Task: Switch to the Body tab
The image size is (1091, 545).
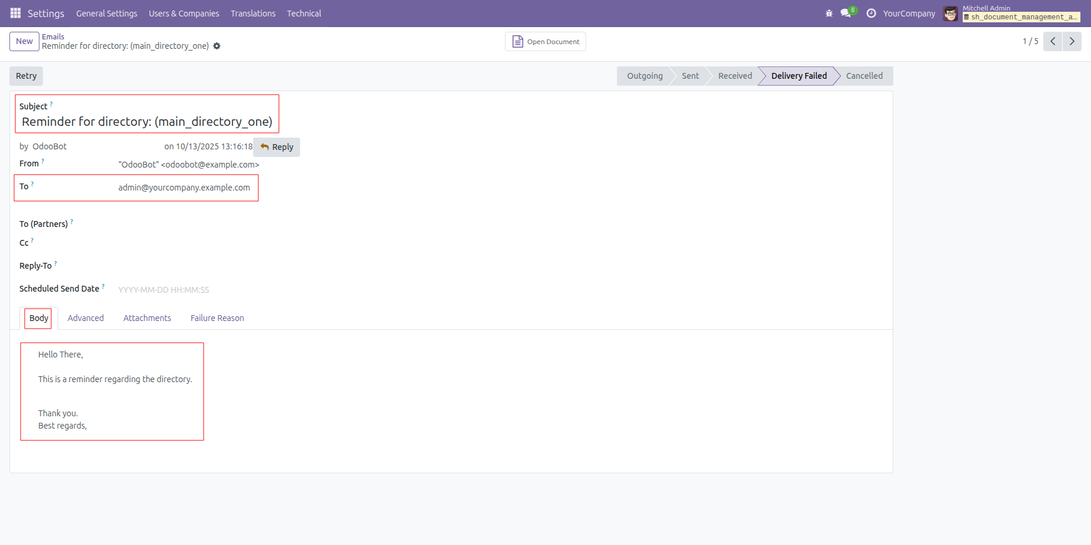Action: click(x=39, y=318)
